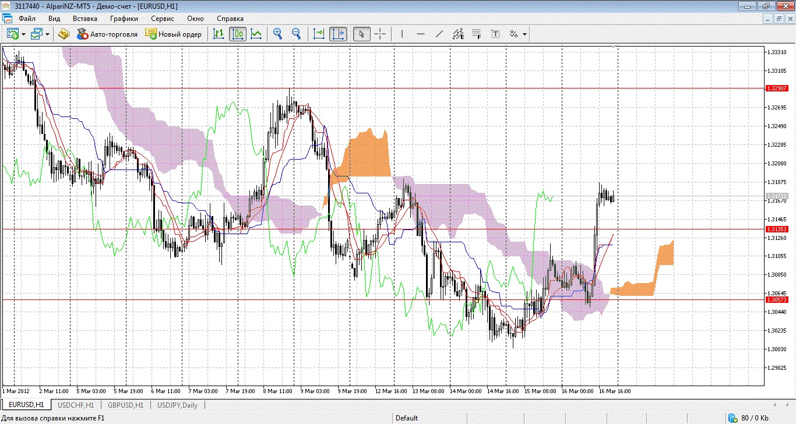Toggle chart auto-scroll to latest bar
This screenshot has width=796, height=424.
click(x=319, y=34)
